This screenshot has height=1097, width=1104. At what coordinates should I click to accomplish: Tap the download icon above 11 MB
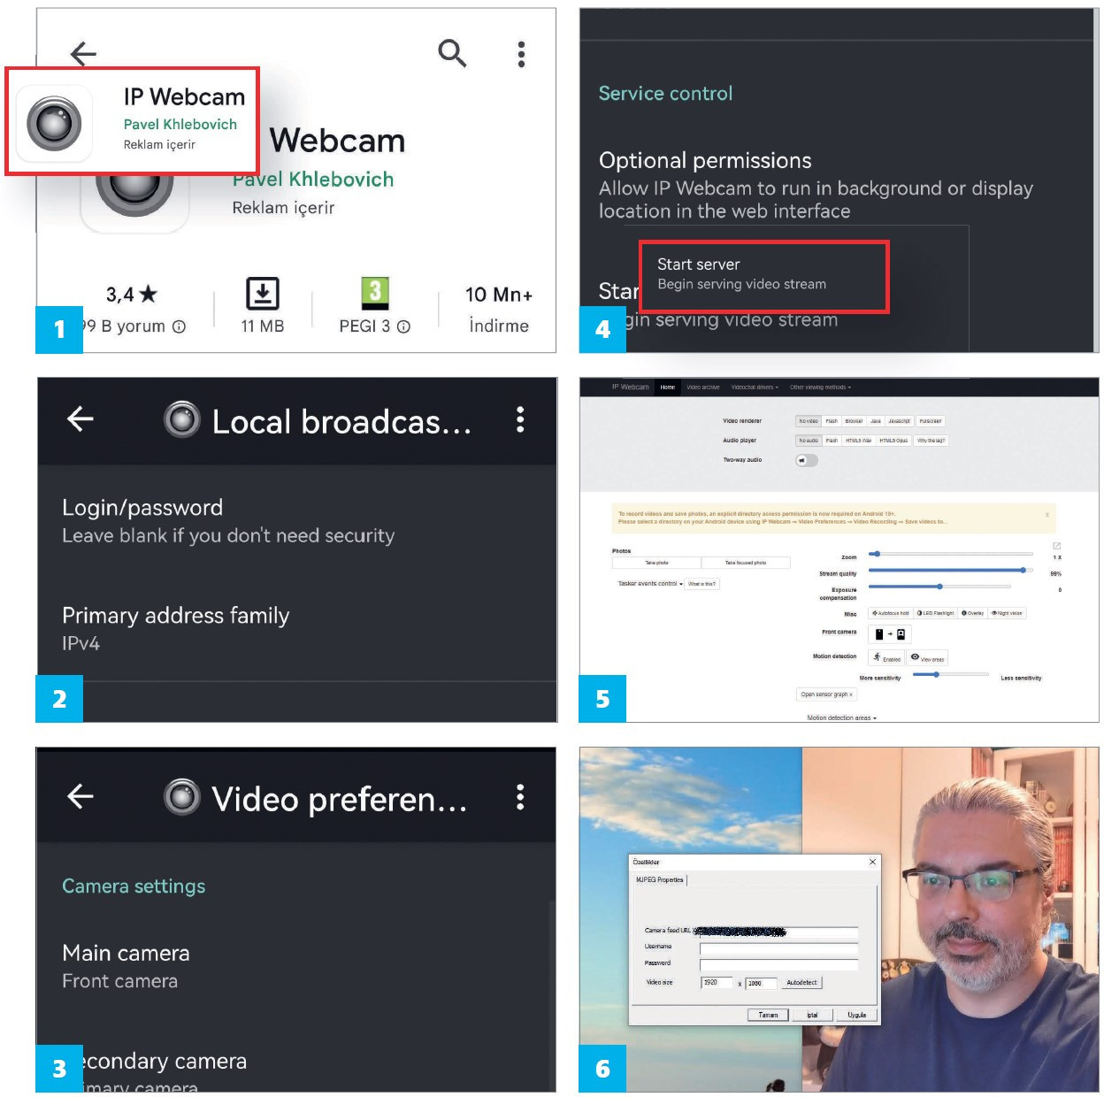point(262,294)
